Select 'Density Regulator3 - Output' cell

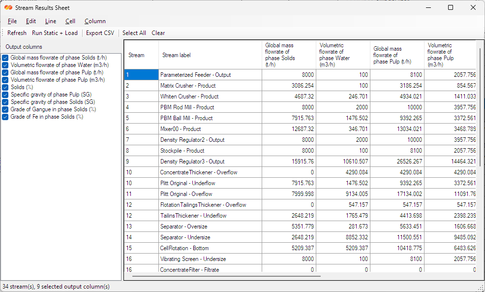210,162
